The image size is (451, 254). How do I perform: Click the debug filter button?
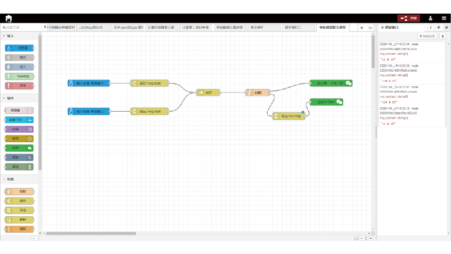point(427,36)
